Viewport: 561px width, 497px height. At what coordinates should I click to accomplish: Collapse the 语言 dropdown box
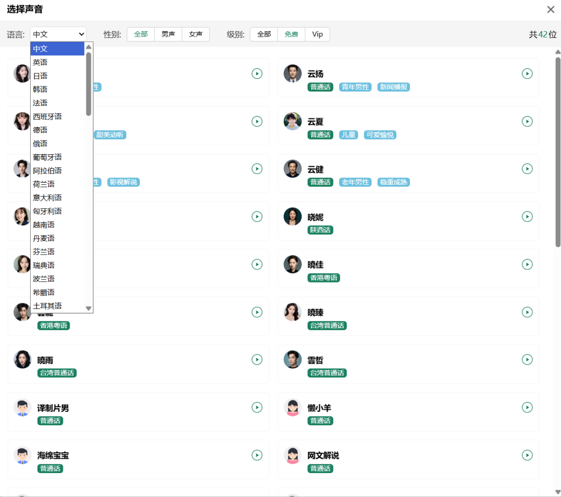58,34
